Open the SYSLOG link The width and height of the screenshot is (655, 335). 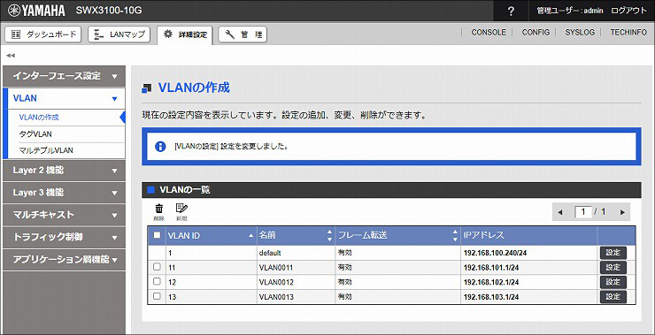(580, 32)
